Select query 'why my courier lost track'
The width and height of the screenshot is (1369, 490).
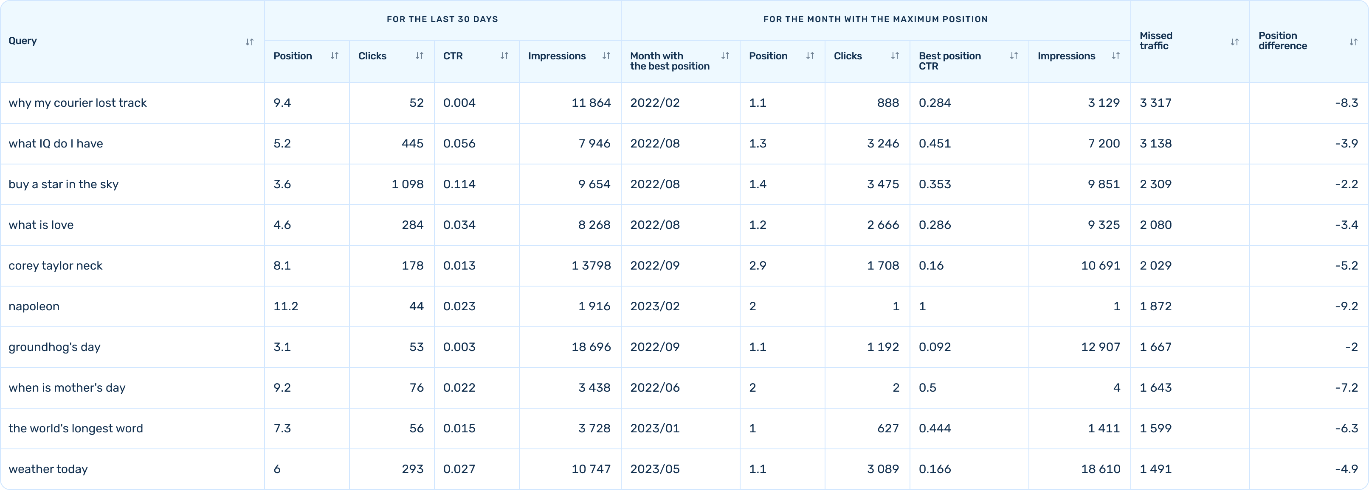click(78, 103)
